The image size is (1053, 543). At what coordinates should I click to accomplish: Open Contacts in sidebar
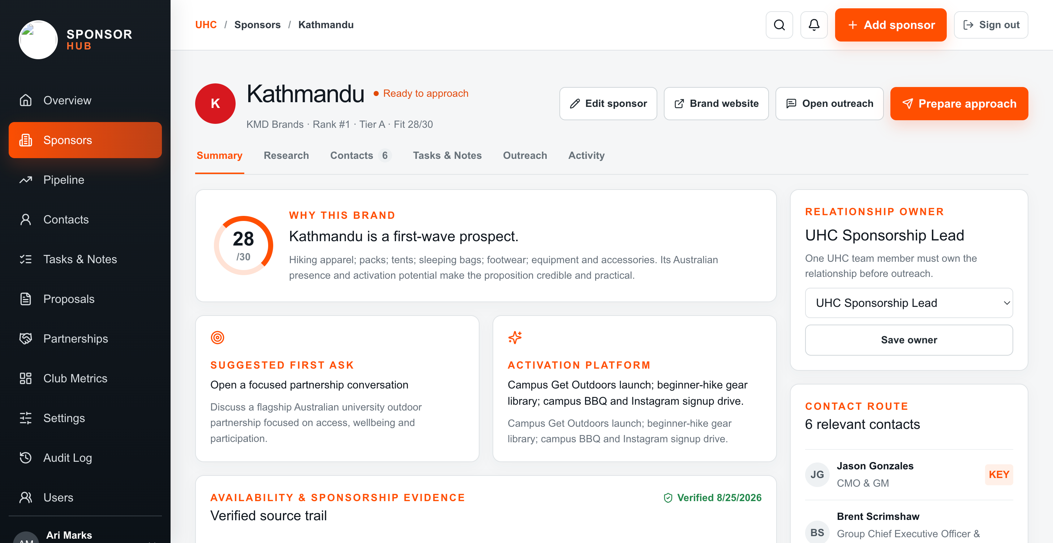pos(85,220)
